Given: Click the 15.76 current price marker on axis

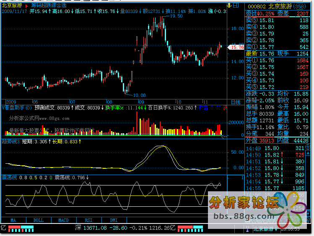Looking at the screenshot, I should pyautogui.click(x=236, y=47).
